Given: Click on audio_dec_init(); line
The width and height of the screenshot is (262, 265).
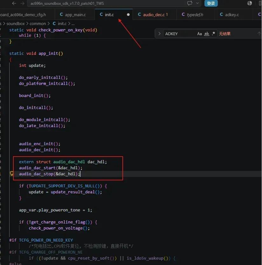Looking at the screenshot, I should click(39, 150).
